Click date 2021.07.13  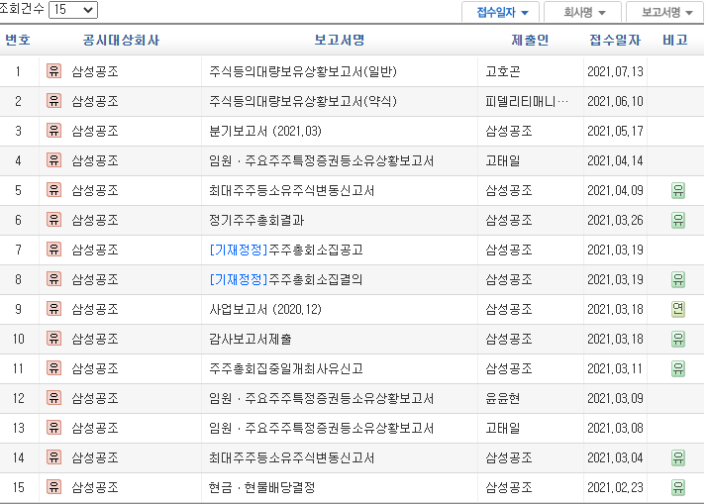point(615,71)
